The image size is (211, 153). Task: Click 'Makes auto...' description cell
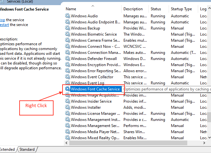[135, 53]
